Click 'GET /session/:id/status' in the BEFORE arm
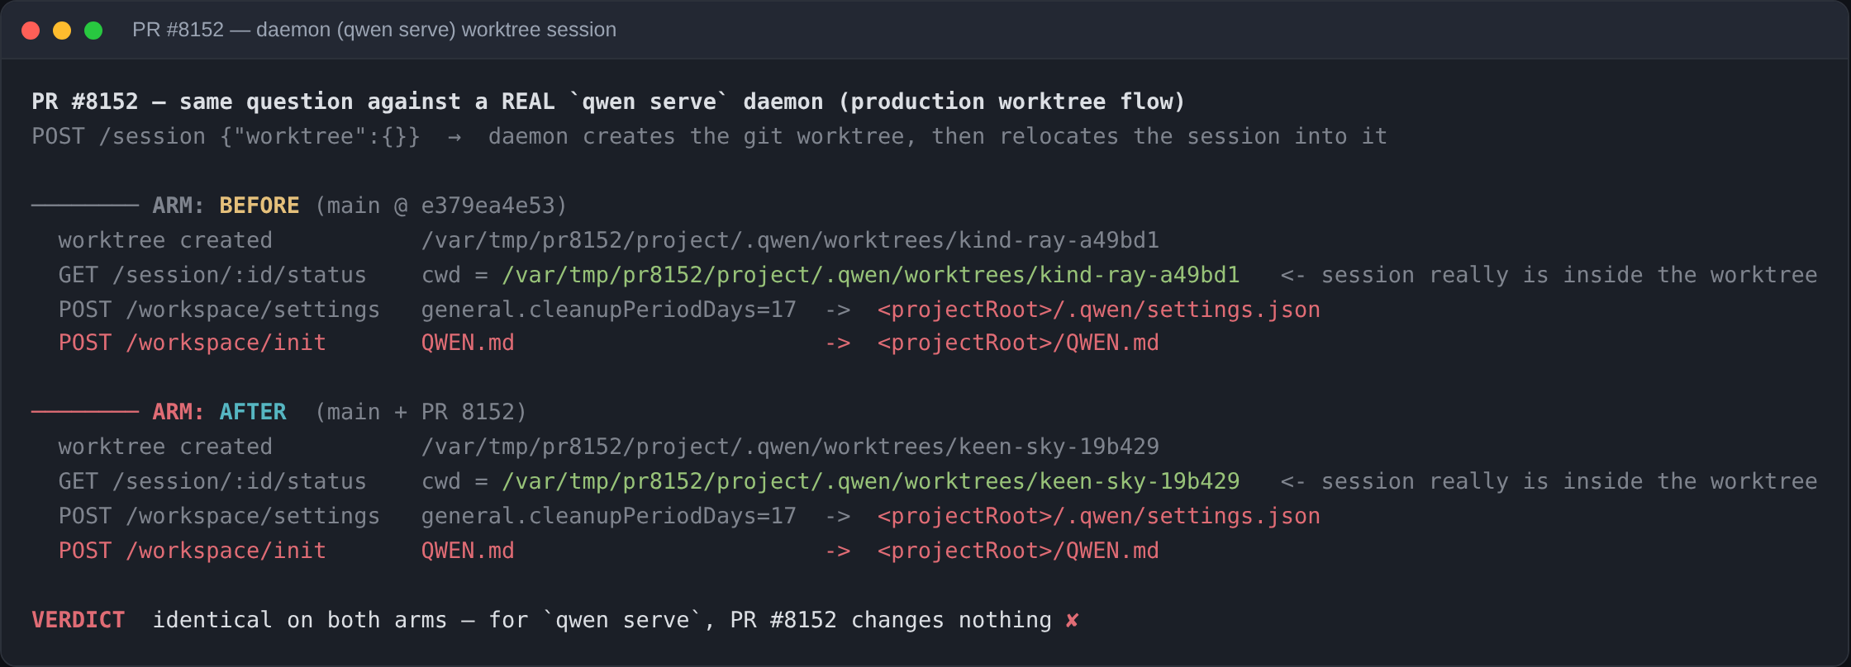 [x=212, y=275]
